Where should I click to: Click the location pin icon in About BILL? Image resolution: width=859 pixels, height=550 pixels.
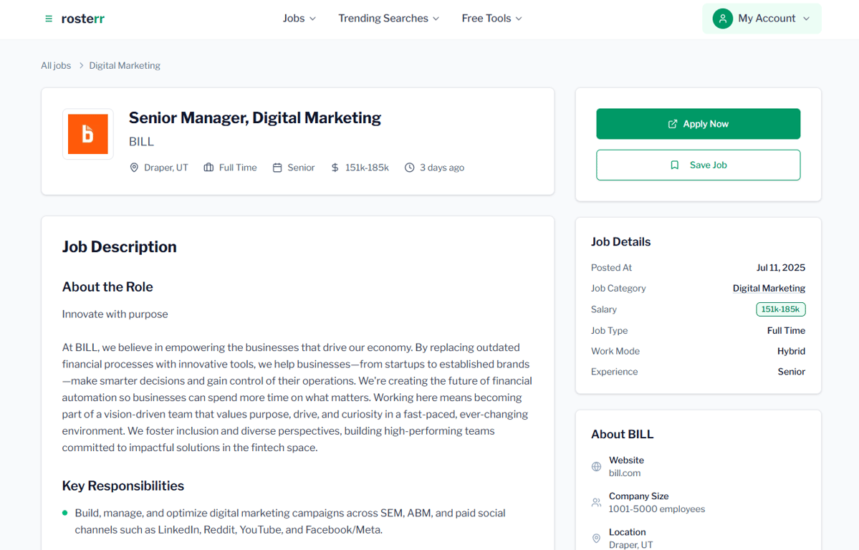point(597,539)
